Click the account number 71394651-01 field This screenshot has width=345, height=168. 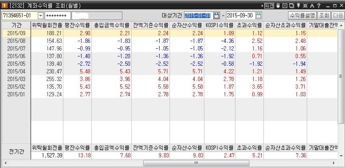pos(20,16)
